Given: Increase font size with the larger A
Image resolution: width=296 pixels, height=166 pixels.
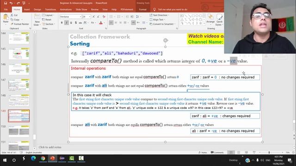Looking at the screenshot, I should click(93, 17).
